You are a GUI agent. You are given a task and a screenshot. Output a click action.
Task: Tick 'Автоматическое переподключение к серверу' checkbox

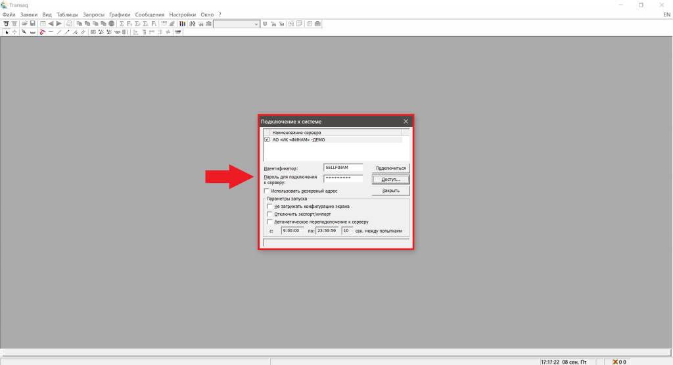point(269,222)
